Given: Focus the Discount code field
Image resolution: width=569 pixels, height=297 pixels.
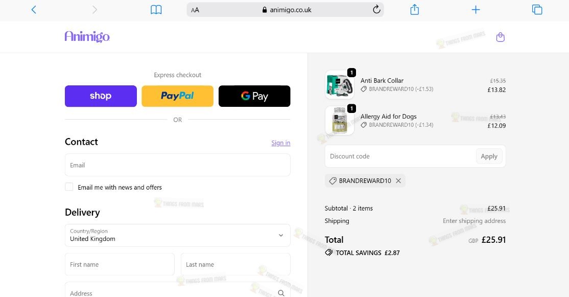Looking at the screenshot, I should (400, 156).
